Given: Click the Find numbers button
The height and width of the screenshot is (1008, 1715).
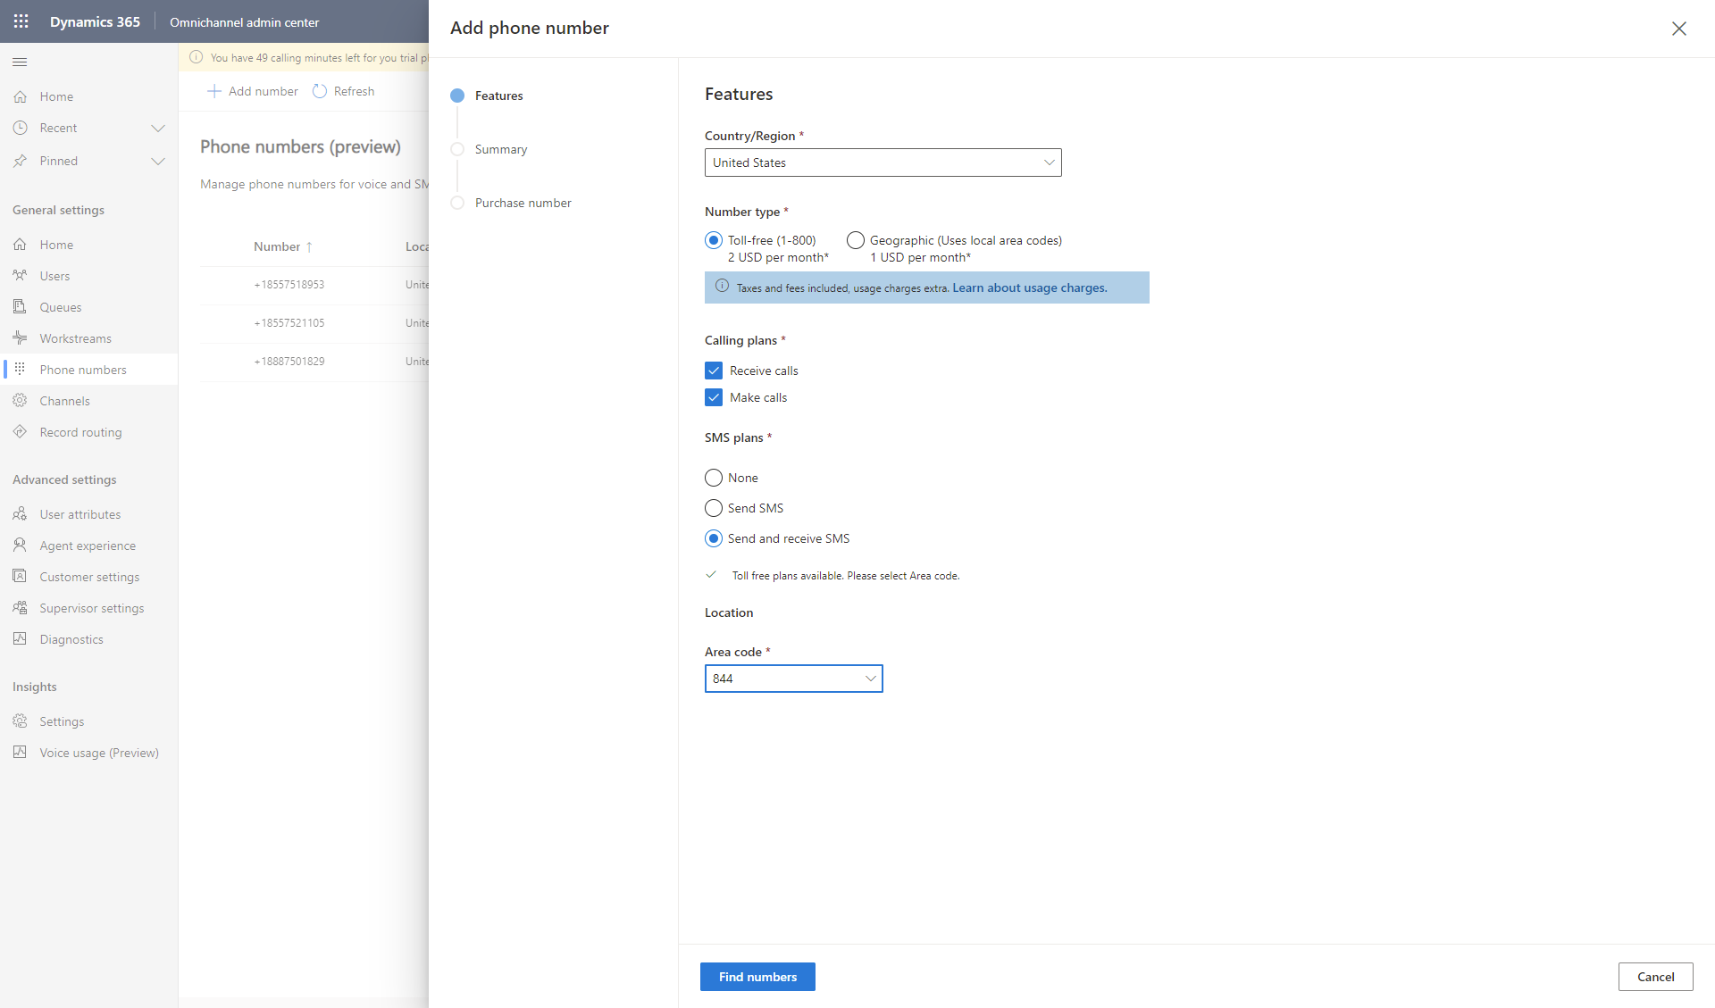Looking at the screenshot, I should (x=757, y=976).
